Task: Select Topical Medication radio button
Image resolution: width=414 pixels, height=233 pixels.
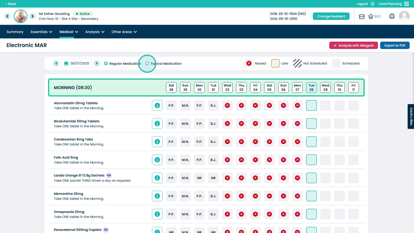Action: [x=147, y=63]
